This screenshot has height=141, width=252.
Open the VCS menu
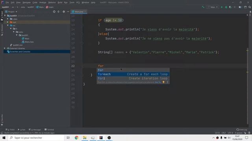[x=78, y=2]
